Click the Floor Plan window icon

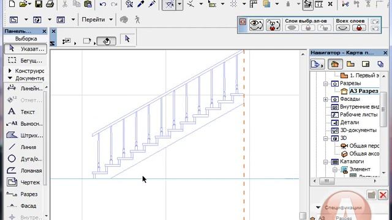[x=13, y=20]
